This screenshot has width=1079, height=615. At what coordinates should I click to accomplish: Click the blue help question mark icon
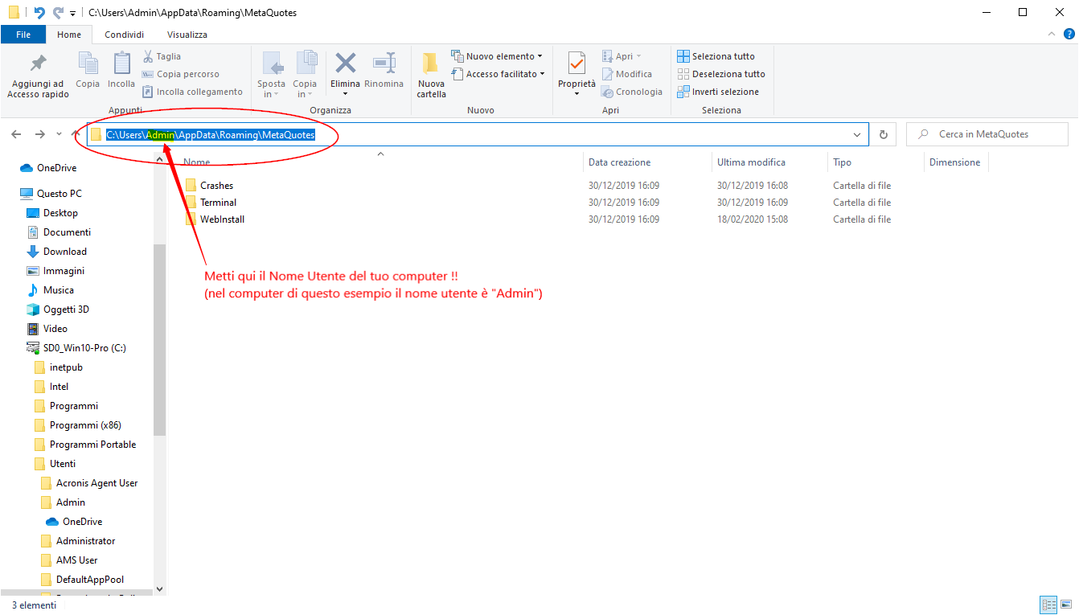tap(1069, 34)
